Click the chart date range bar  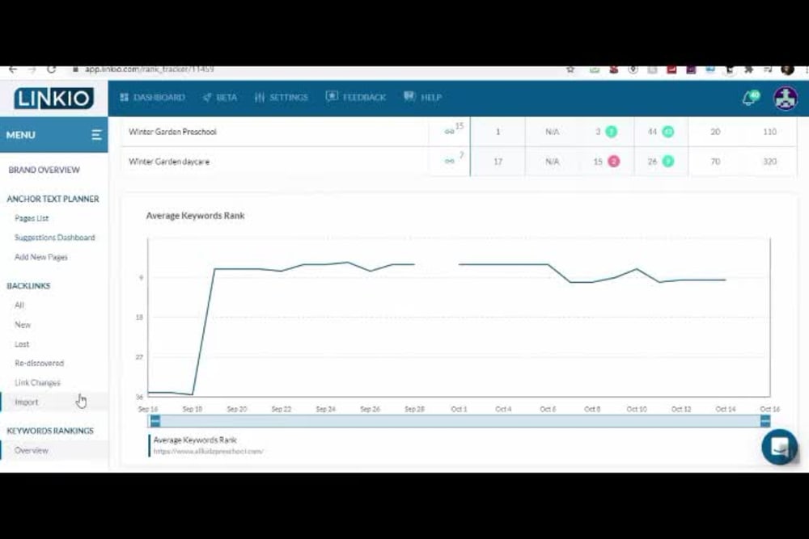(460, 421)
